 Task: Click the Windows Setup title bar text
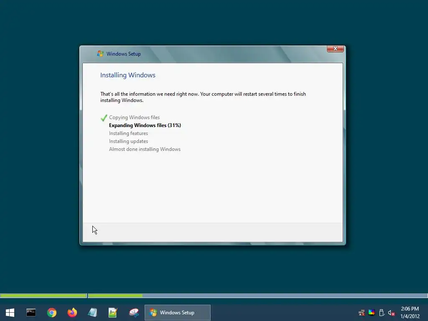coord(124,54)
